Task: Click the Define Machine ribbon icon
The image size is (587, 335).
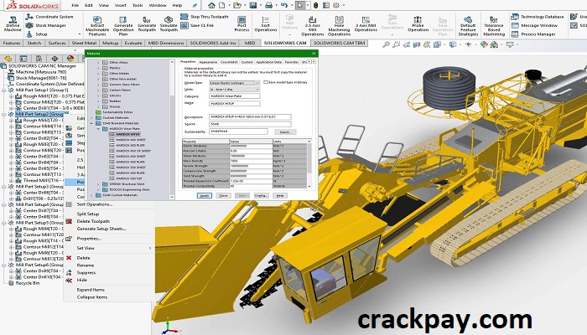Action: pyautogui.click(x=13, y=24)
